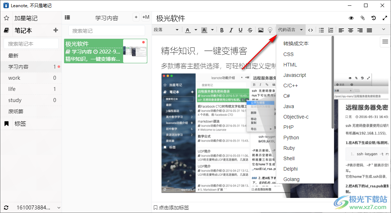
Task: Select the work notebook
Action: pyautogui.click(x=31, y=78)
